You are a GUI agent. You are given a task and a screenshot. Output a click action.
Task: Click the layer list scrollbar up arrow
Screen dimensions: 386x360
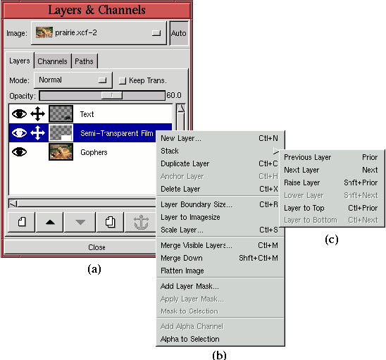click(181, 108)
